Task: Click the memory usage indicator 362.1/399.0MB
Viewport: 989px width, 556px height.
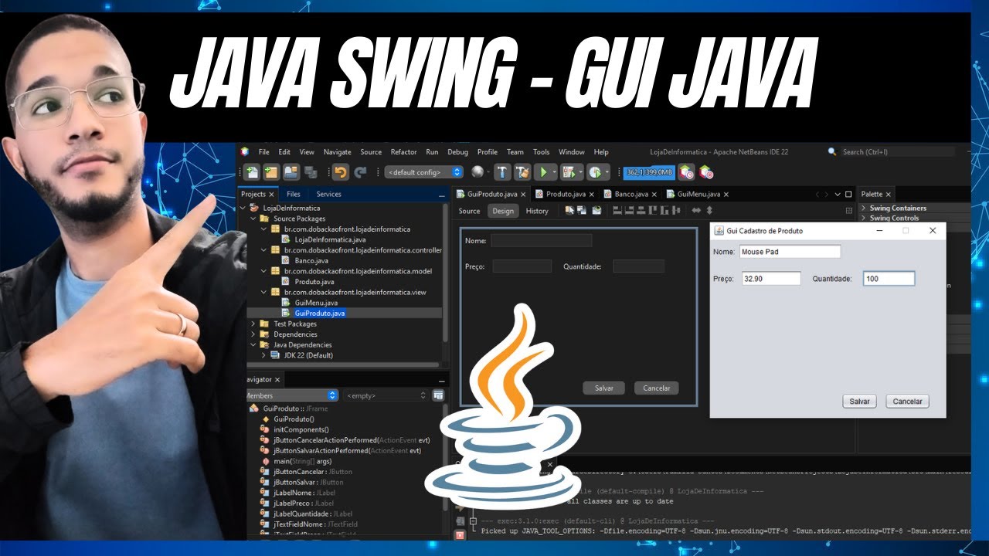Action: (649, 172)
